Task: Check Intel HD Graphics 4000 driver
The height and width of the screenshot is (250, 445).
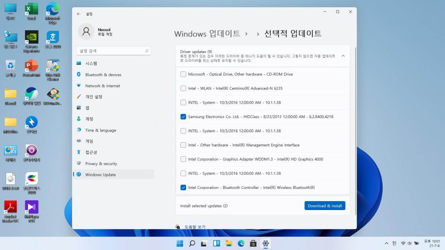Action: pyautogui.click(x=183, y=159)
